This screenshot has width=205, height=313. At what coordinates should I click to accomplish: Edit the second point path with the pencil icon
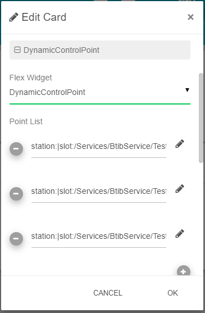click(180, 189)
